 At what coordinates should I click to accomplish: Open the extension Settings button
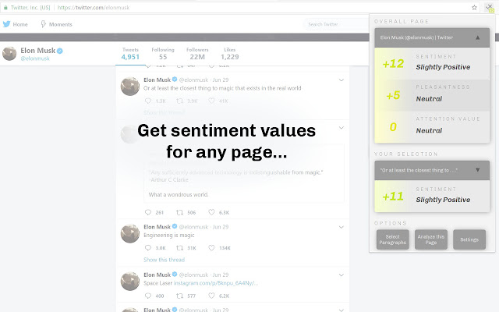[x=469, y=239]
